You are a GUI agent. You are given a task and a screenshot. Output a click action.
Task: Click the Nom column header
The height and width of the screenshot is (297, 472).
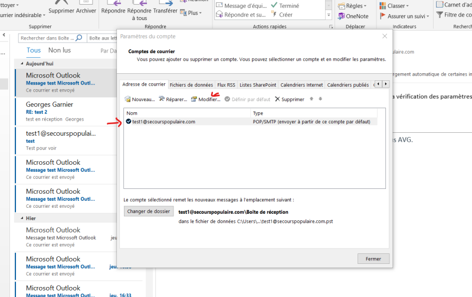(187, 113)
